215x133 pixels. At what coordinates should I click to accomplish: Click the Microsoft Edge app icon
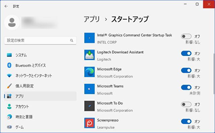click(x=89, y=72)
